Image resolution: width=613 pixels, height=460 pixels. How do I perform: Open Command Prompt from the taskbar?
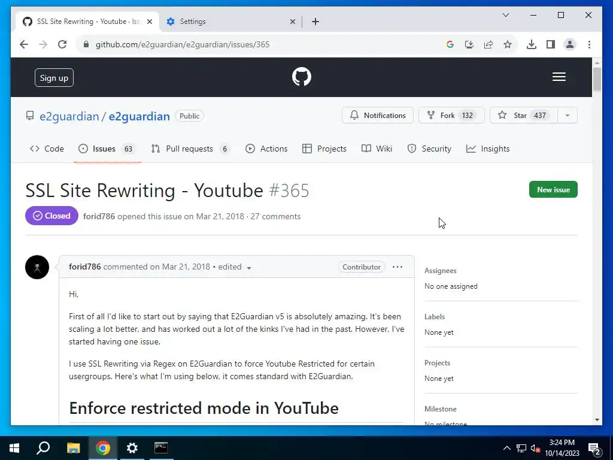pyautogui.click(x=161, y=448)
